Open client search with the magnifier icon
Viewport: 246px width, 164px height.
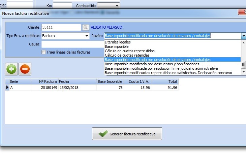click(86, 27)
